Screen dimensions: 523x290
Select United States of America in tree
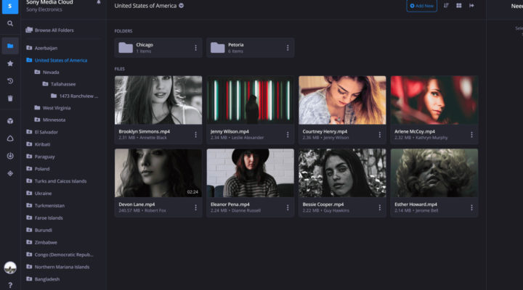point(57,60)
